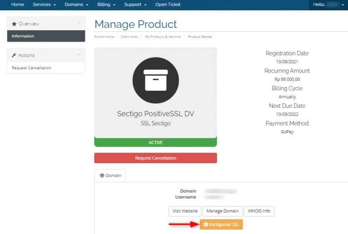Click the Annually billing cycle value
The image size is (348, 234).
click(287, 97)
